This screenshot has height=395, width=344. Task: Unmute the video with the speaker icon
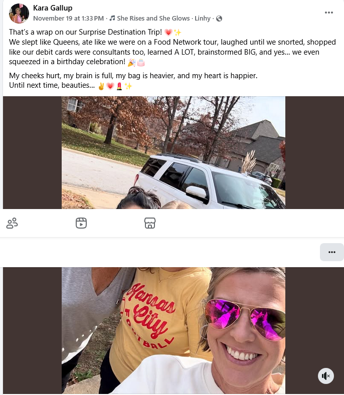coord(326,376)
